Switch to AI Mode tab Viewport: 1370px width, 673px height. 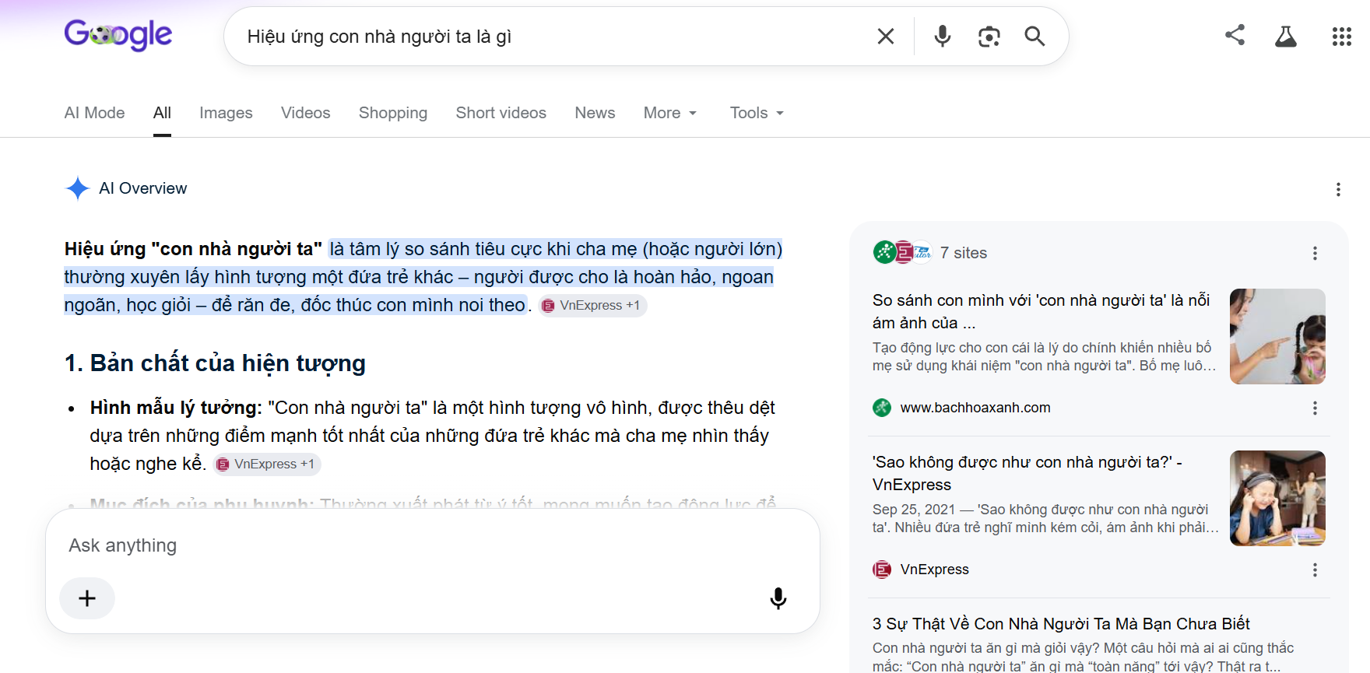coord(94,113)
